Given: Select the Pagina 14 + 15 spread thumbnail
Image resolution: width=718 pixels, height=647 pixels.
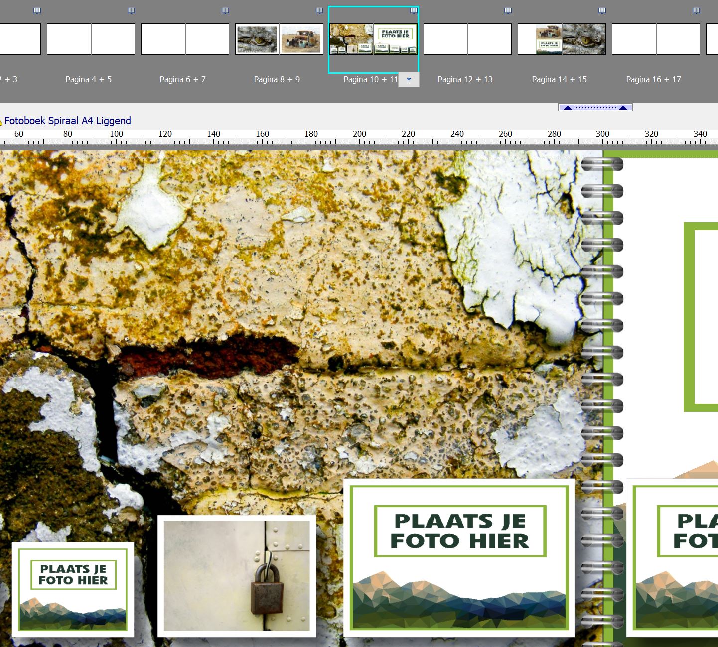Looking at the screenshot, I should [562, 39].
